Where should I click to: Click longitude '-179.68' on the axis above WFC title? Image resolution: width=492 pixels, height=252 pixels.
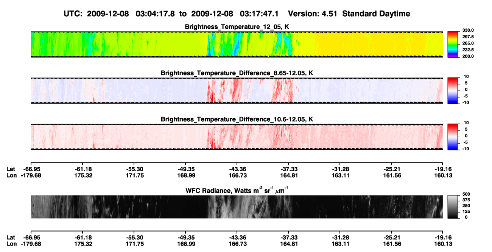(31, 175)
